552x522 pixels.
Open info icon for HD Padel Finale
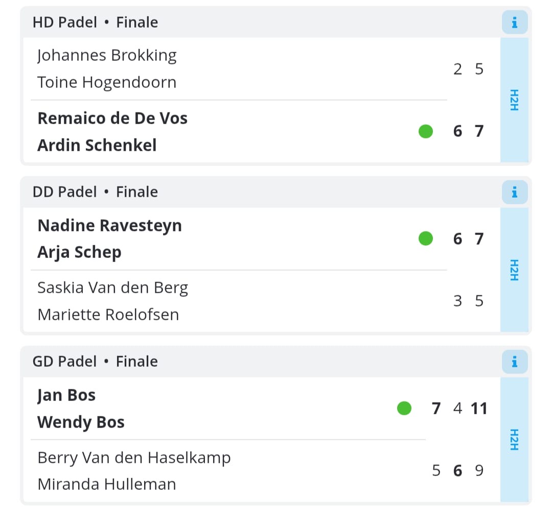[x=514, y=22]
